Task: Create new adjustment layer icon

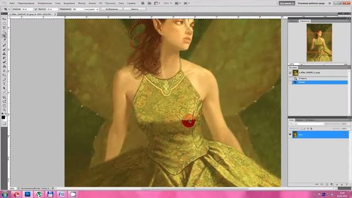Action: point(332,184)
